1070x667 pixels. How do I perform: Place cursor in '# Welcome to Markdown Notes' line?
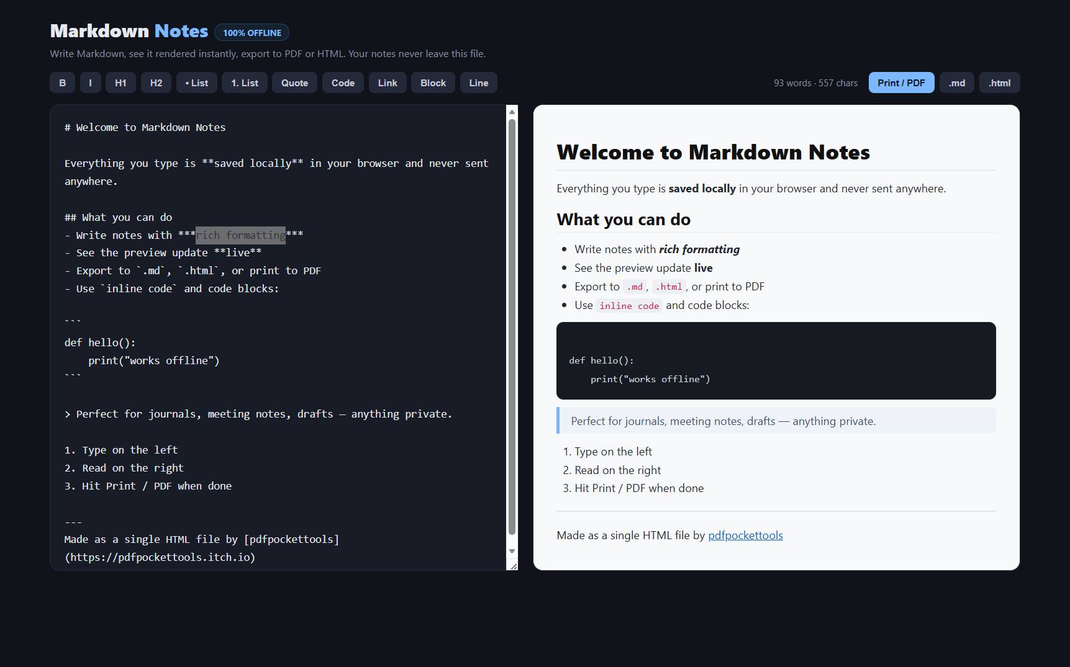[x=145, y=127]
